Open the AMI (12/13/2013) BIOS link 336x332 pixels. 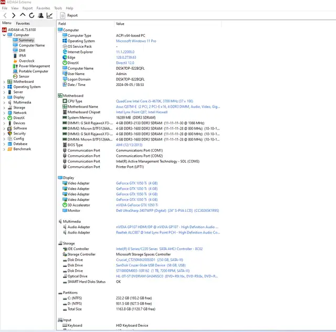(129, 145)
